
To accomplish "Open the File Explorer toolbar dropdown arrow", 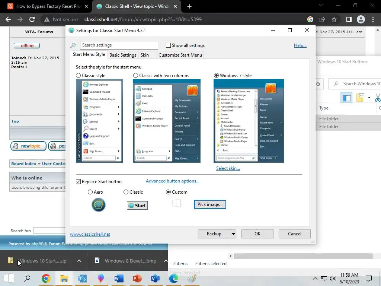I will tap(369, 98).
